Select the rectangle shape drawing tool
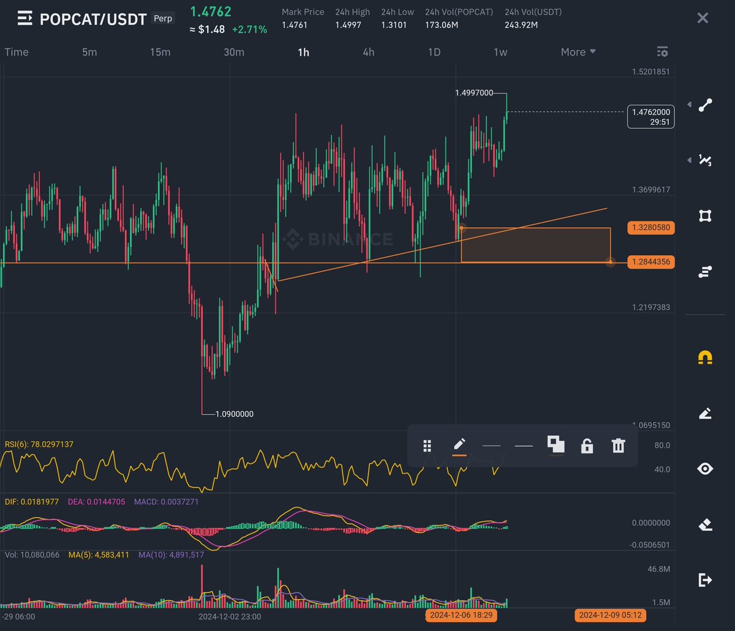Screen dimensions: 735x631 (x=705, y=215)
